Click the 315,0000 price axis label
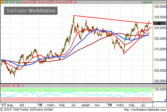The image size is (167, 112). point(160,49)
